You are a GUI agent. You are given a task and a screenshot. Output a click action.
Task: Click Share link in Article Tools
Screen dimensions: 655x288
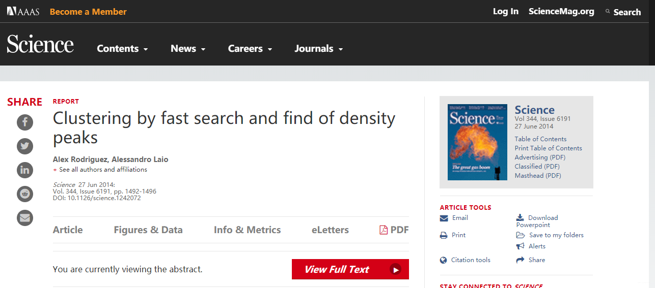[537, 260]
